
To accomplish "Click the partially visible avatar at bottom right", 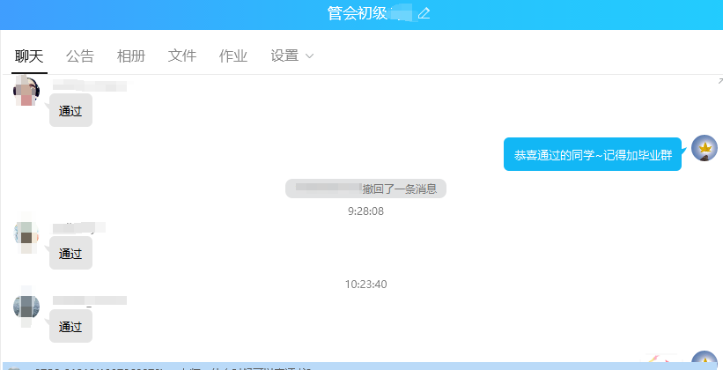I will click(x=705, y=361).
